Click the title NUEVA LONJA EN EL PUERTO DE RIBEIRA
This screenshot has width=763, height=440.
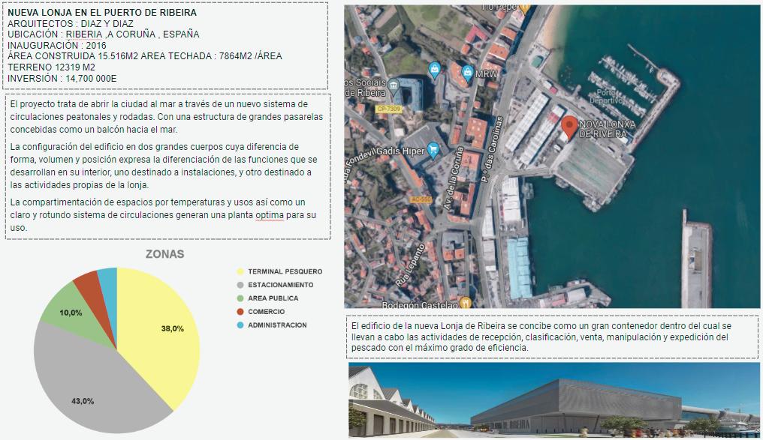[x=102, y=13]
